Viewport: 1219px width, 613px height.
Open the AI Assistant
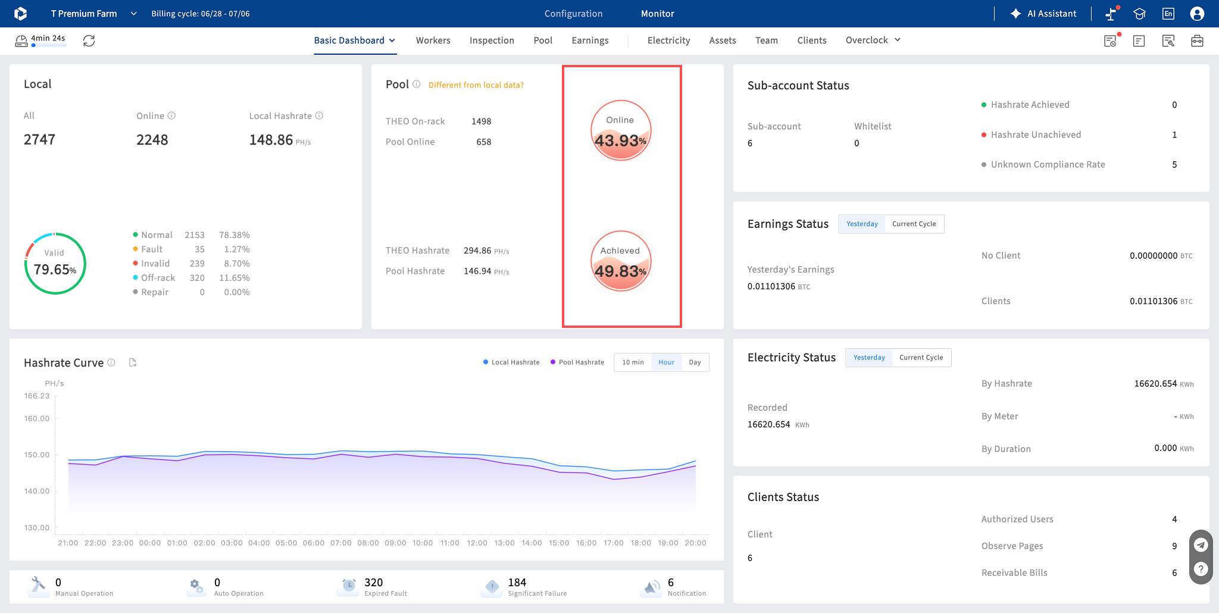point(1043,14)
